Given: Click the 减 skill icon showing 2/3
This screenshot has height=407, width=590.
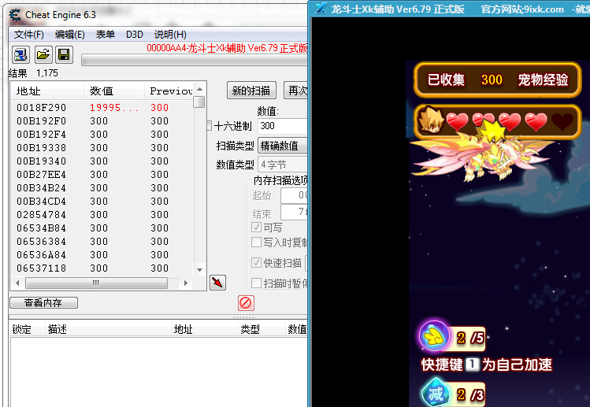Looking at the screenshot, I should tap(436, 393).
